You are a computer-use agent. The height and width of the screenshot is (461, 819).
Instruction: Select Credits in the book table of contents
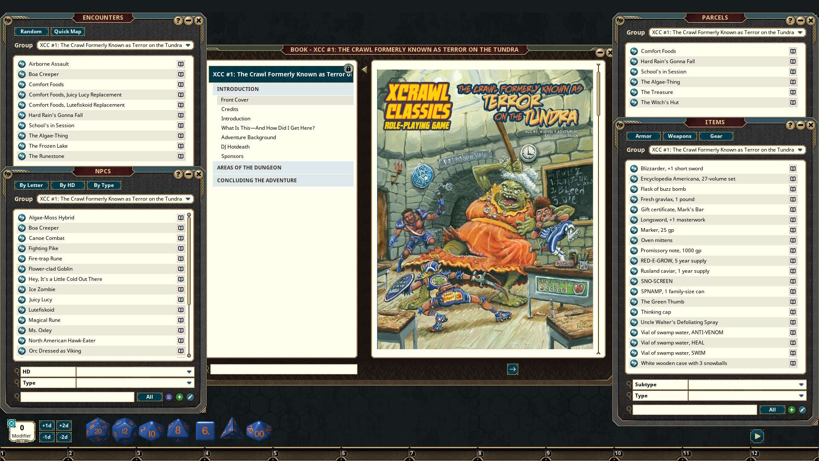[230, 109]
